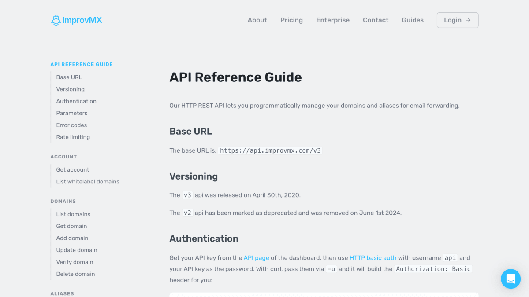Screen dimensions: 529x297
Task: Click the v2 inline code
Action: point(187,213)
